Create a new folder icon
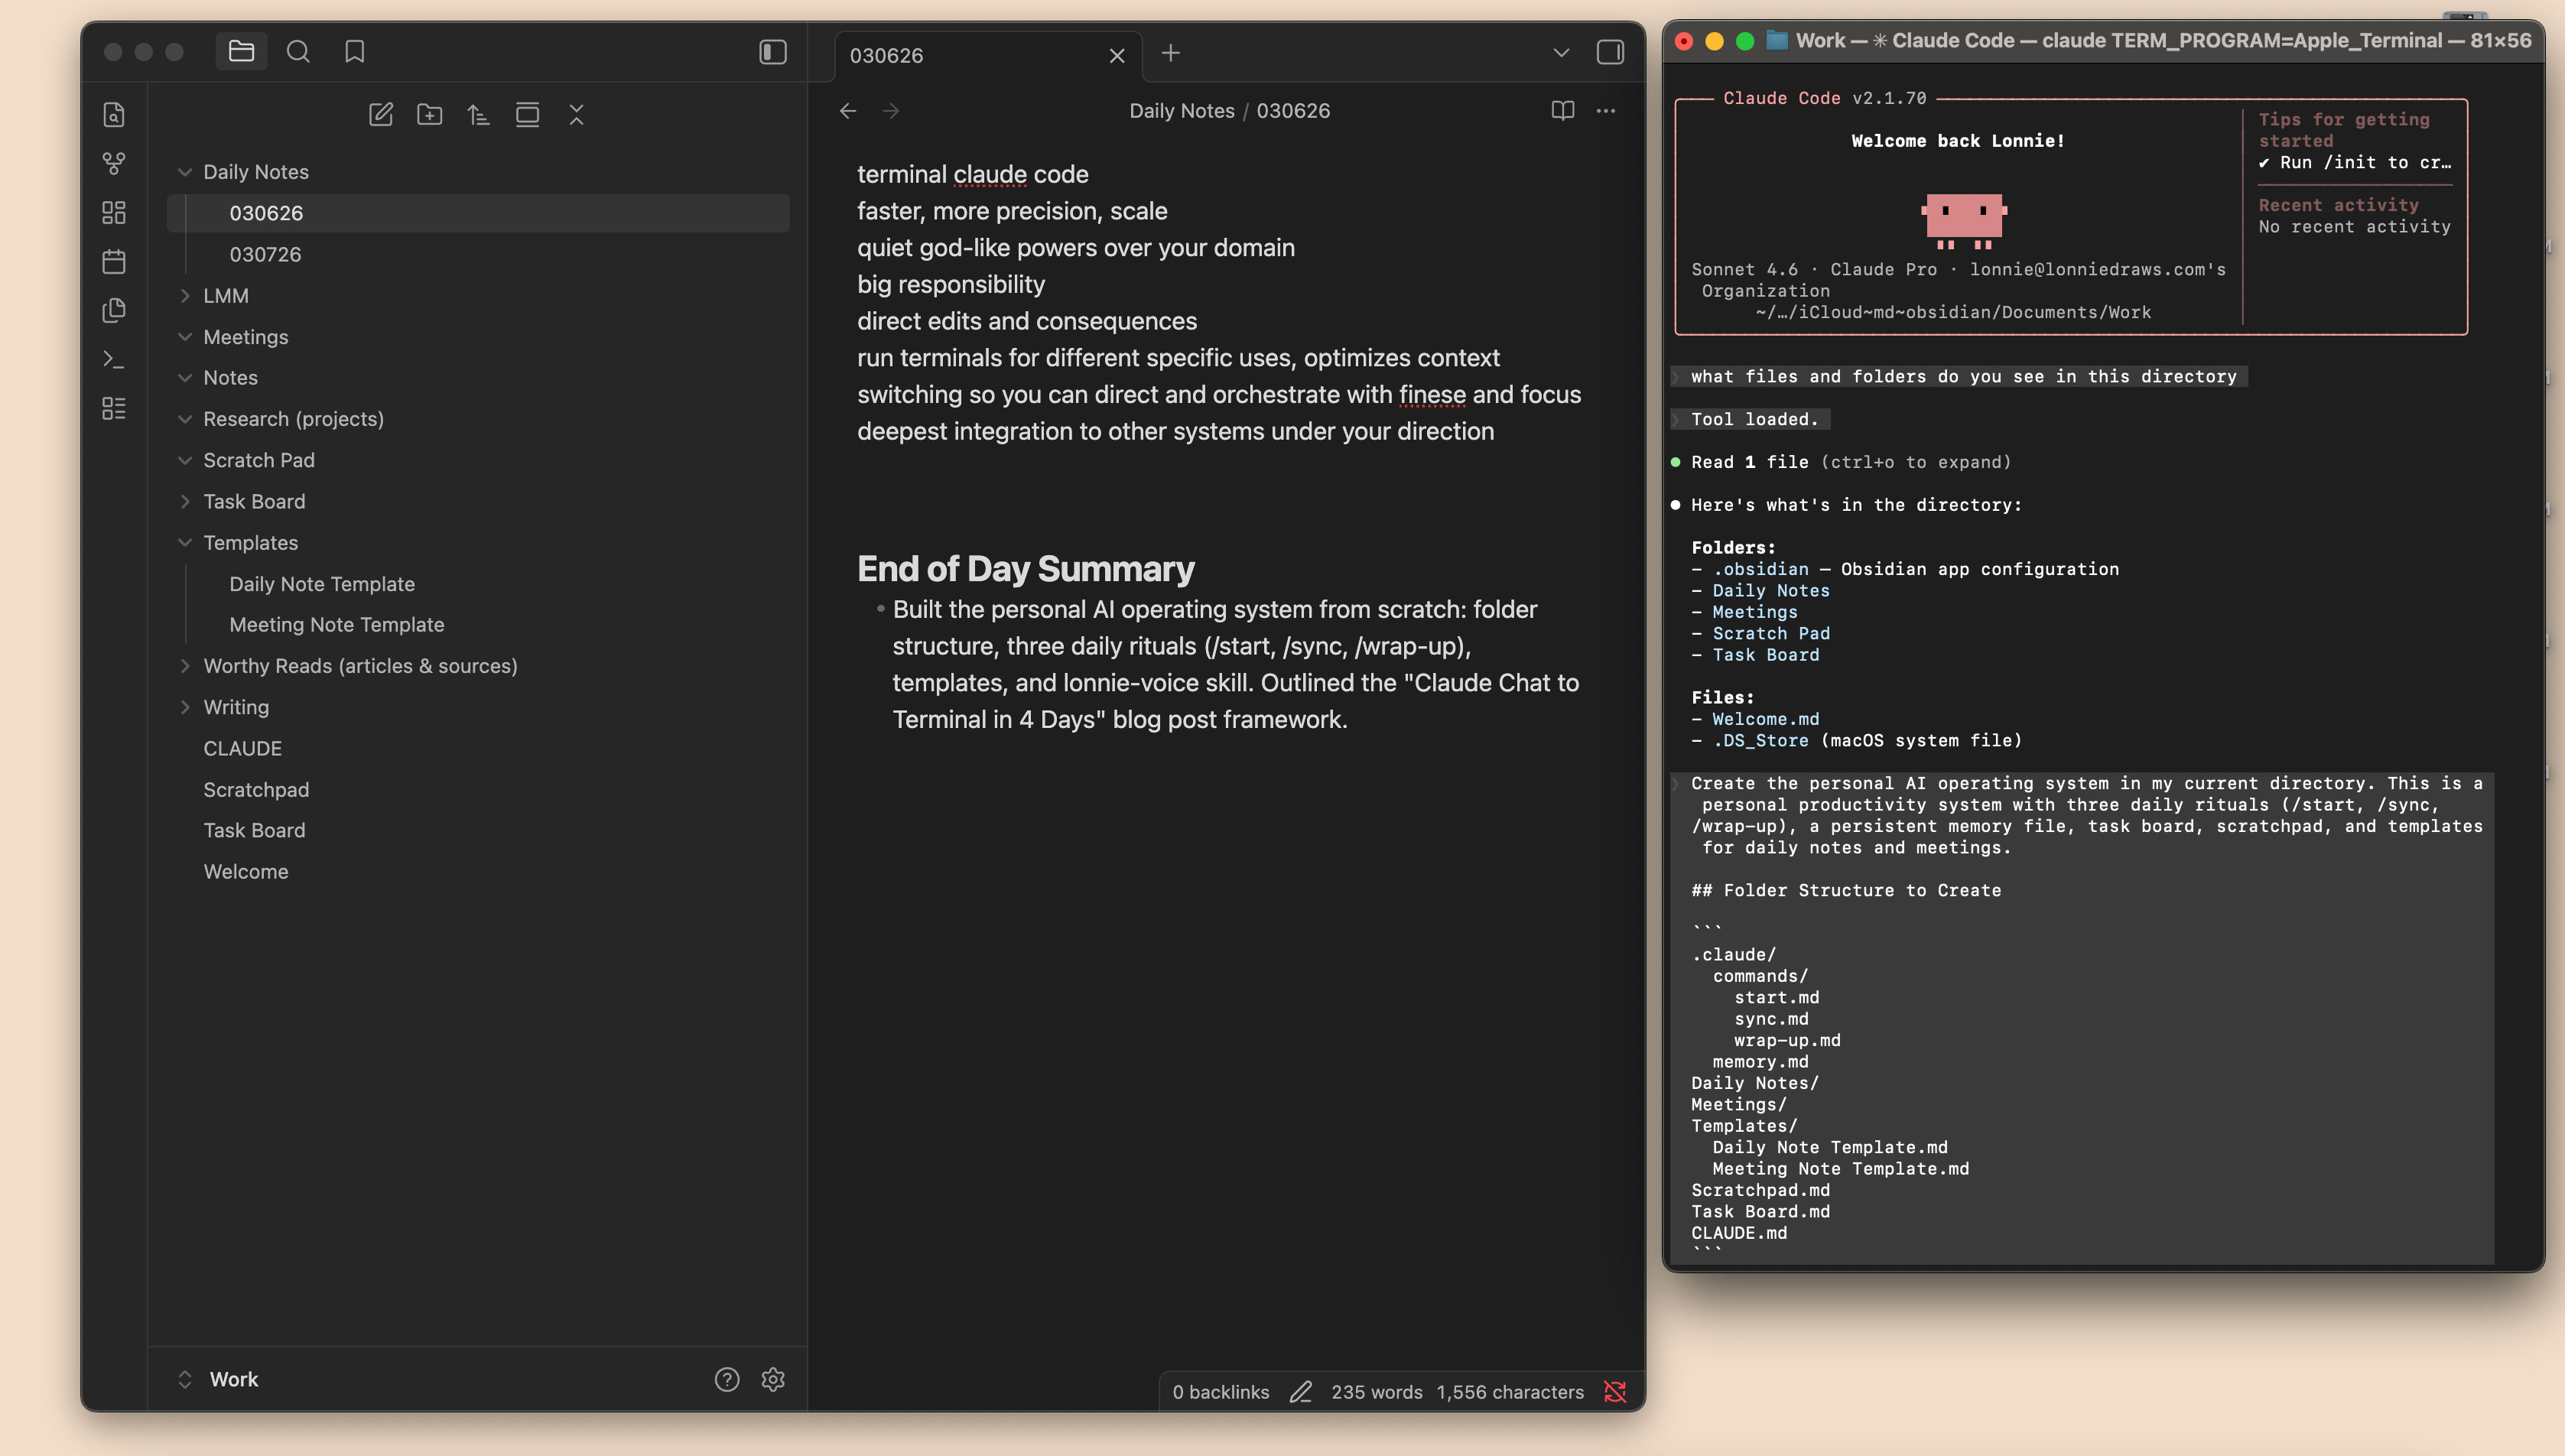Screen dimensions: 2565x1456 [x=430, y=114]
